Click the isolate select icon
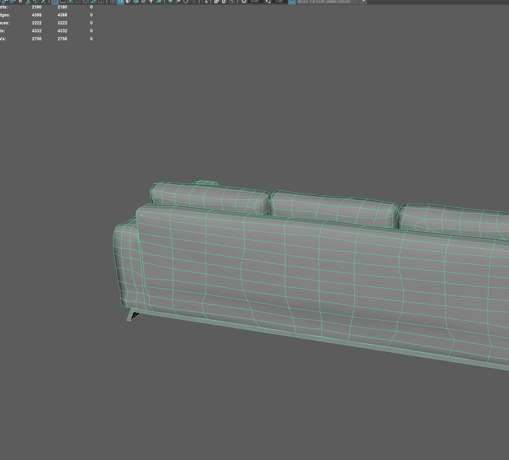Screen dimensions: 509x460 (x=205, y=1)
